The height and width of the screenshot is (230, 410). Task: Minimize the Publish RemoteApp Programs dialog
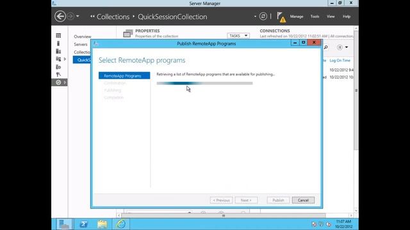295,43
